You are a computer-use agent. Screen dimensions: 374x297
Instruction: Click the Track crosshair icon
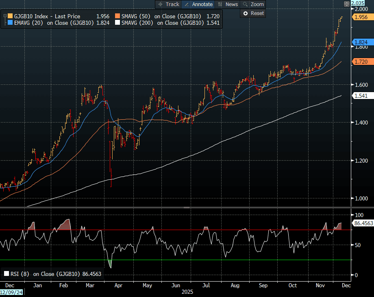160,4
